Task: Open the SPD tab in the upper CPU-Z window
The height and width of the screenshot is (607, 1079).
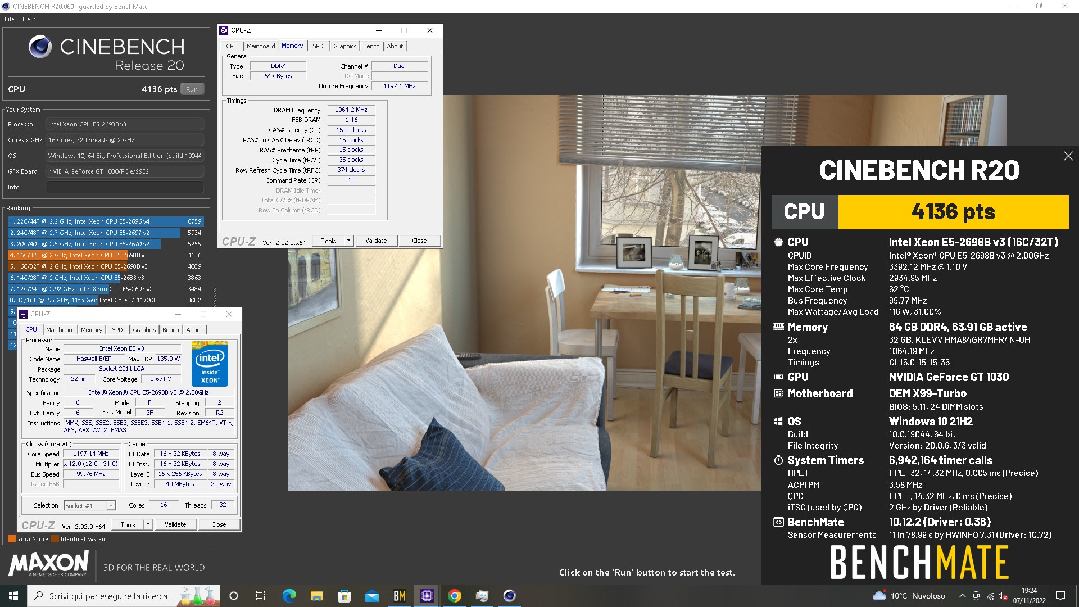Action: pyautogui.click(x=318, y=46)
